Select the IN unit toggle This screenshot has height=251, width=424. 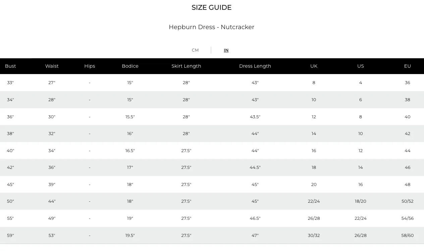[226, 50]
